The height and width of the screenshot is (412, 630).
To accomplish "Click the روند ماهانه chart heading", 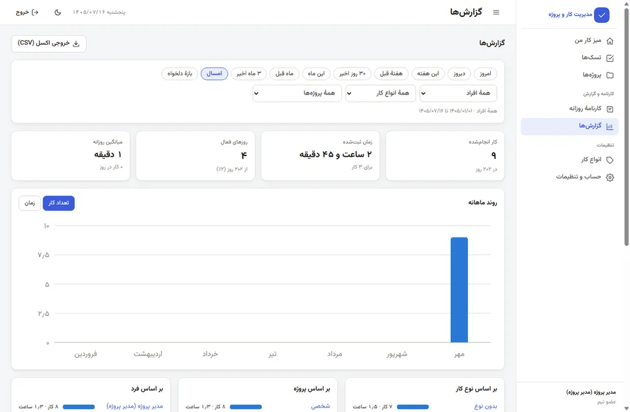I will click(x=482, y=203).
